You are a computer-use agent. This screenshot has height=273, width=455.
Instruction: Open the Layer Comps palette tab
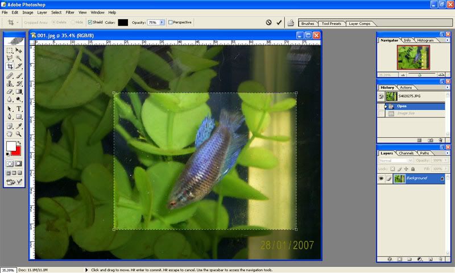359,24
